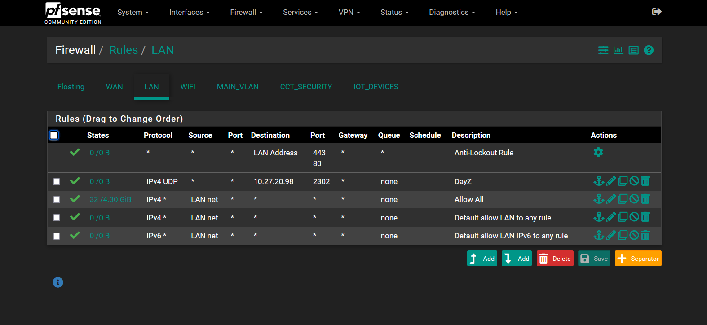Image resolution: width=707 pixels, height=325 pixels.
Task: Click the Anti-Lockout Rule description text
Action: (484, 153)
